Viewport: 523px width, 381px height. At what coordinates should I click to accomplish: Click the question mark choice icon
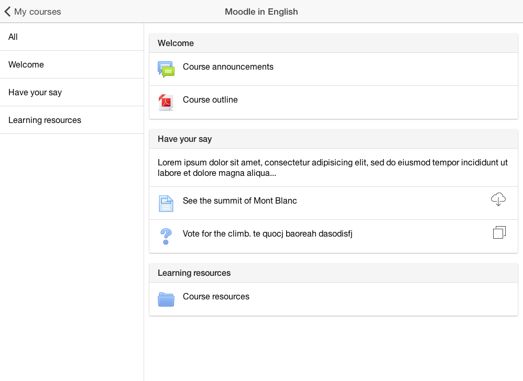[166, 237]
